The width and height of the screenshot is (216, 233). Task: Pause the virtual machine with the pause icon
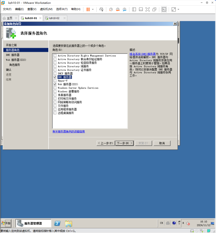pyautogui.click(x=88, y=9)
